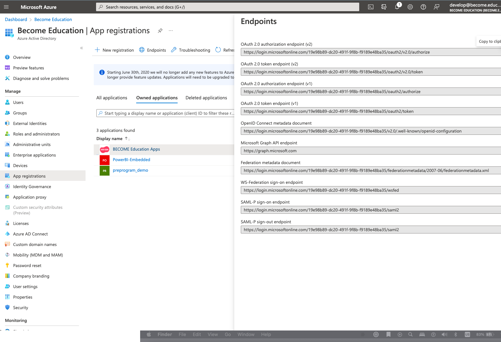Open the Help question mark icon
Screen dimensions: 501x342
point(423,7)
